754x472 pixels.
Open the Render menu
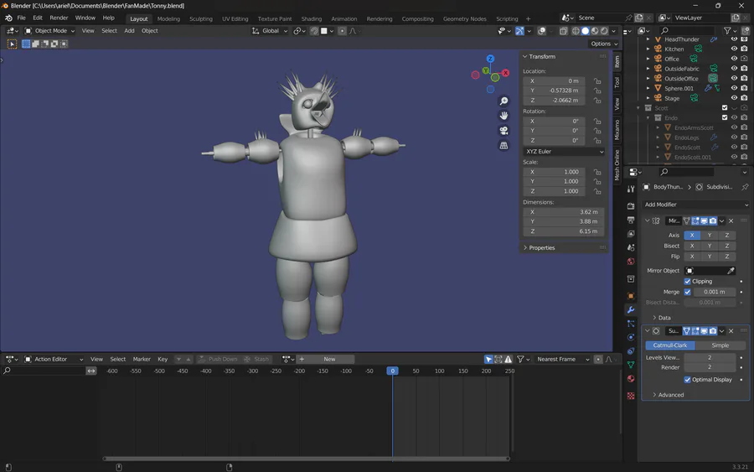tap(59, 18)
